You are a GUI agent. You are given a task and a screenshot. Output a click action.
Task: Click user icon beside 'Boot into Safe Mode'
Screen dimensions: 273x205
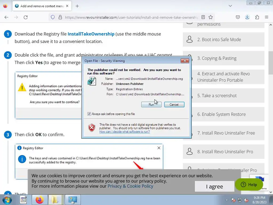(190, 40)
